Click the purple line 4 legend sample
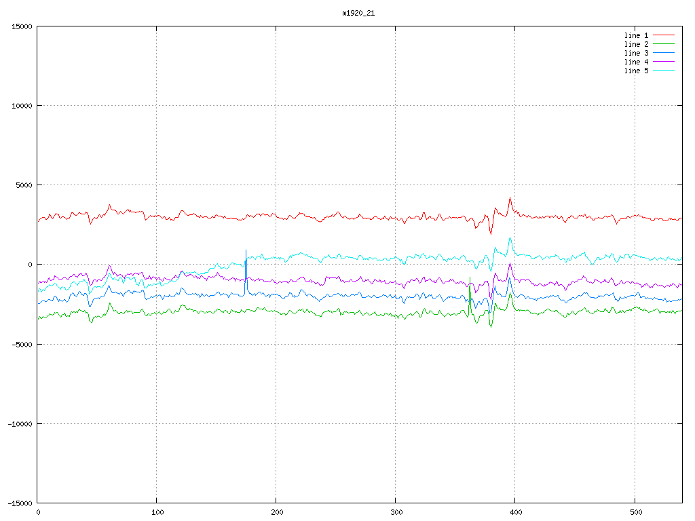Screen dimensions: 695x521 click(x=664, y=62)
